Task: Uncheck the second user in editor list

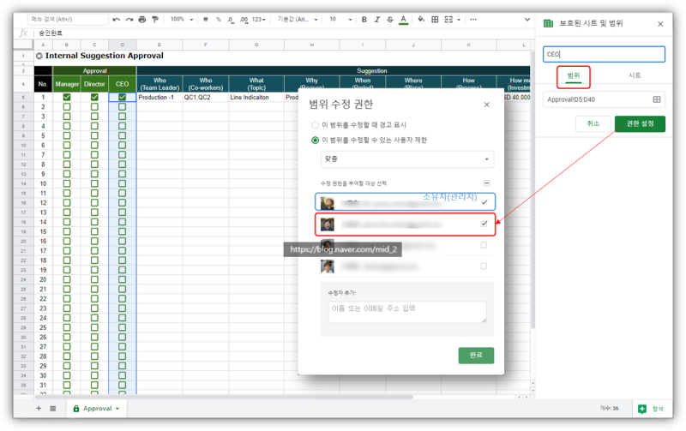Action: point(484,224)
